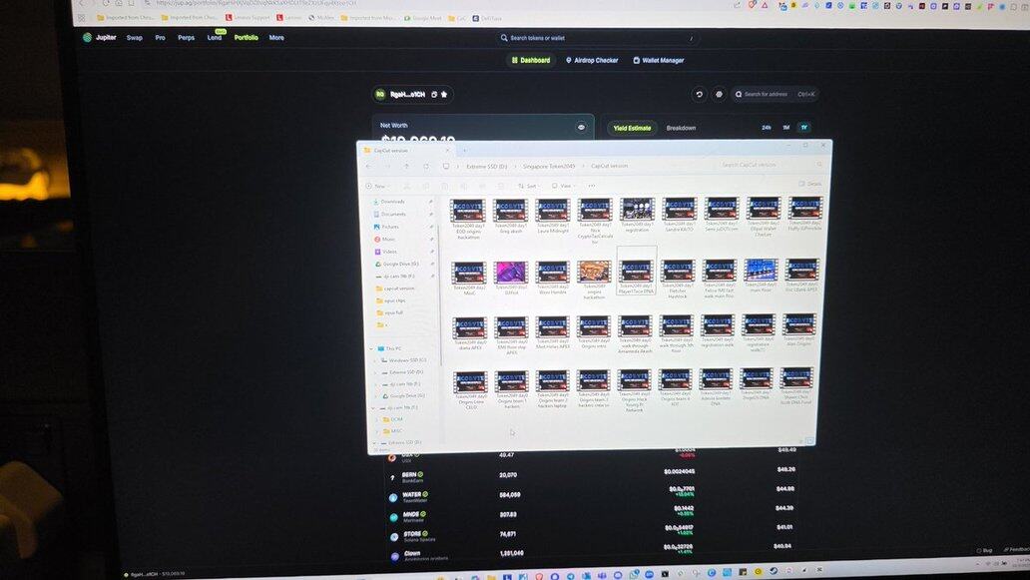The image size is (1030, 580).
Task: Click the refresh icon beside address search
Action: coord(700,95)
